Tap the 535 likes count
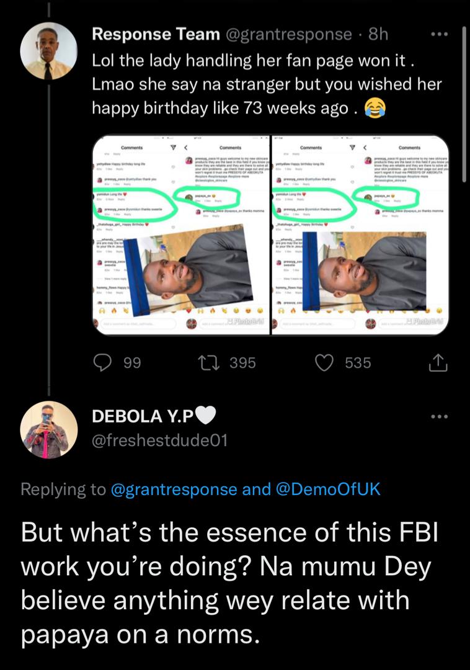This screenshot has height=670, width=470. tap(358, 363)
